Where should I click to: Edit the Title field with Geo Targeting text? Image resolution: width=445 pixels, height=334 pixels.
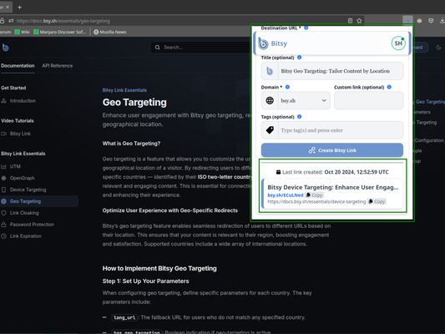[x=340, y=71]
